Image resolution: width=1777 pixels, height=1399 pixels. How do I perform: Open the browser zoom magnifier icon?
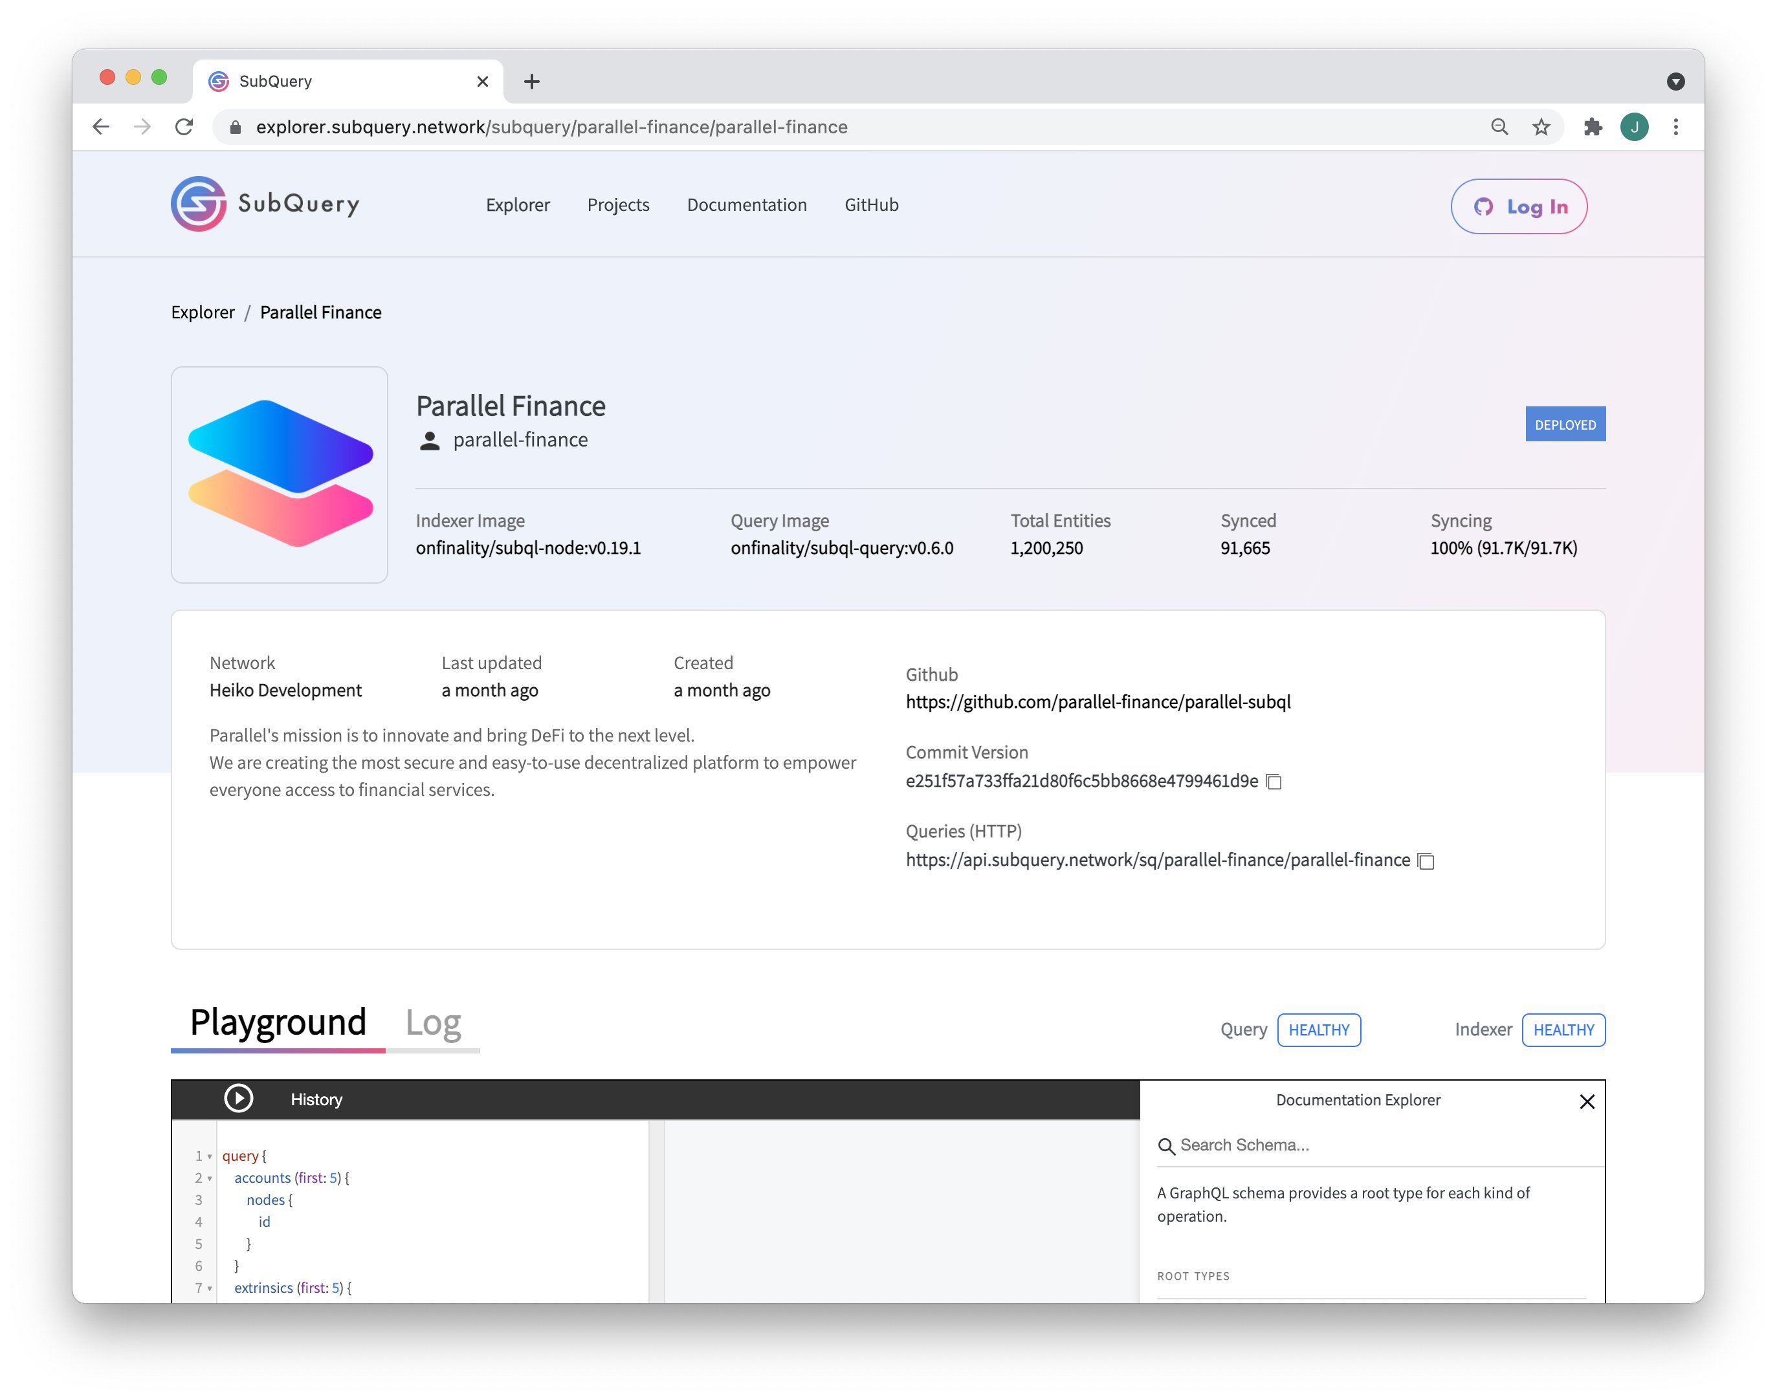1499,127
